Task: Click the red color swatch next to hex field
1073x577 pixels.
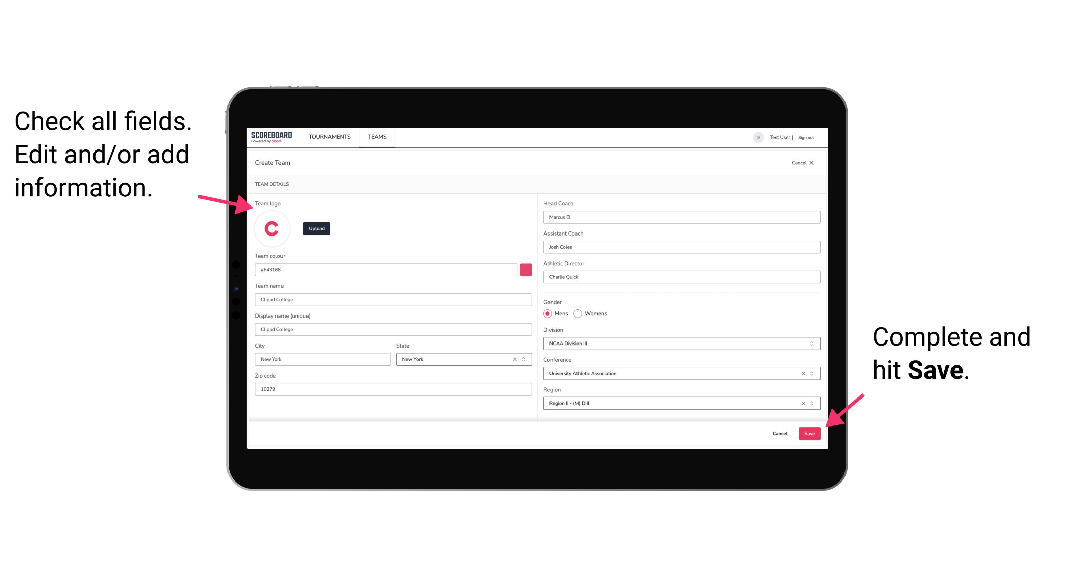Action: [x=526, y=269]
